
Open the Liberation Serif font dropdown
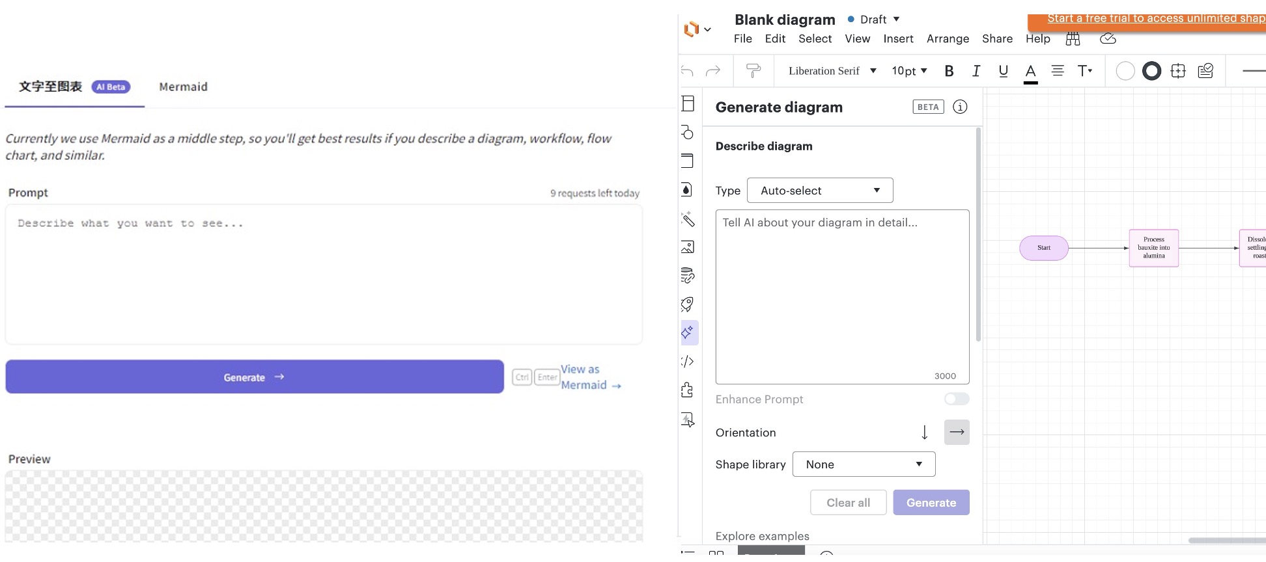tap(832, 71)
